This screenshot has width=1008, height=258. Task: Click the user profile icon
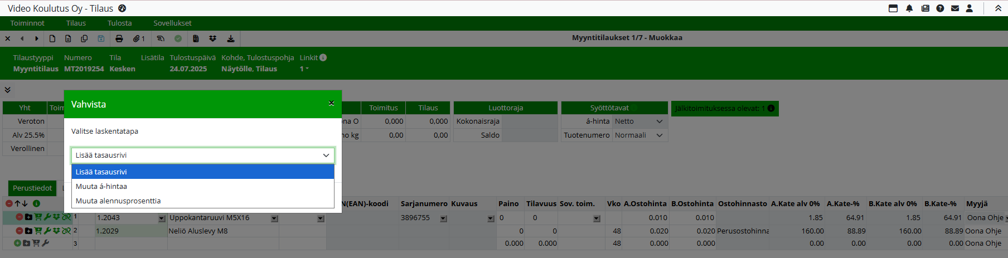[x=970, y=8]
